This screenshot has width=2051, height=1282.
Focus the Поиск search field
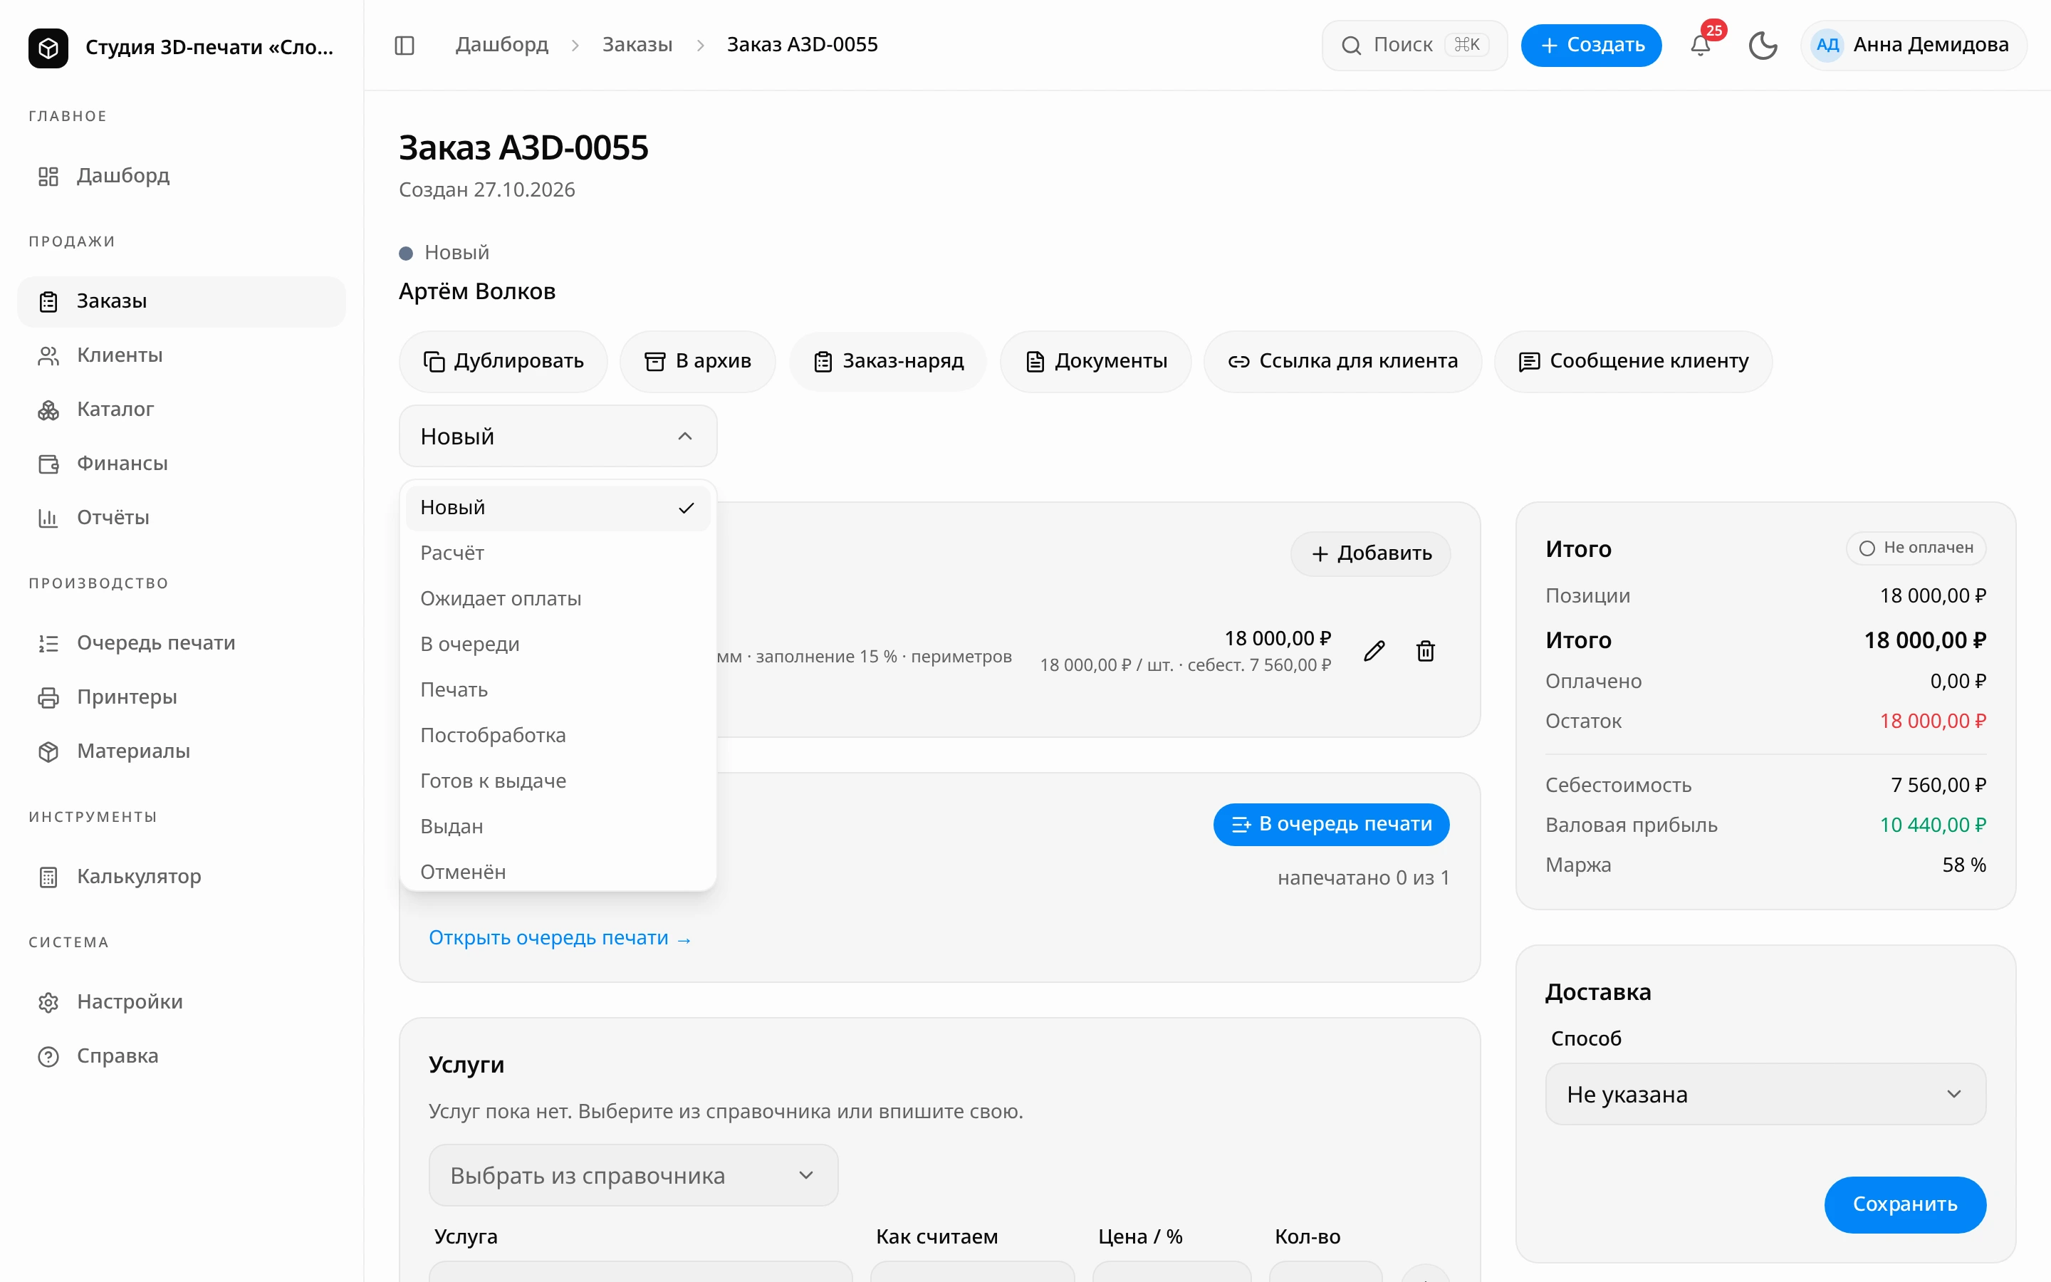coord(1414,45)
